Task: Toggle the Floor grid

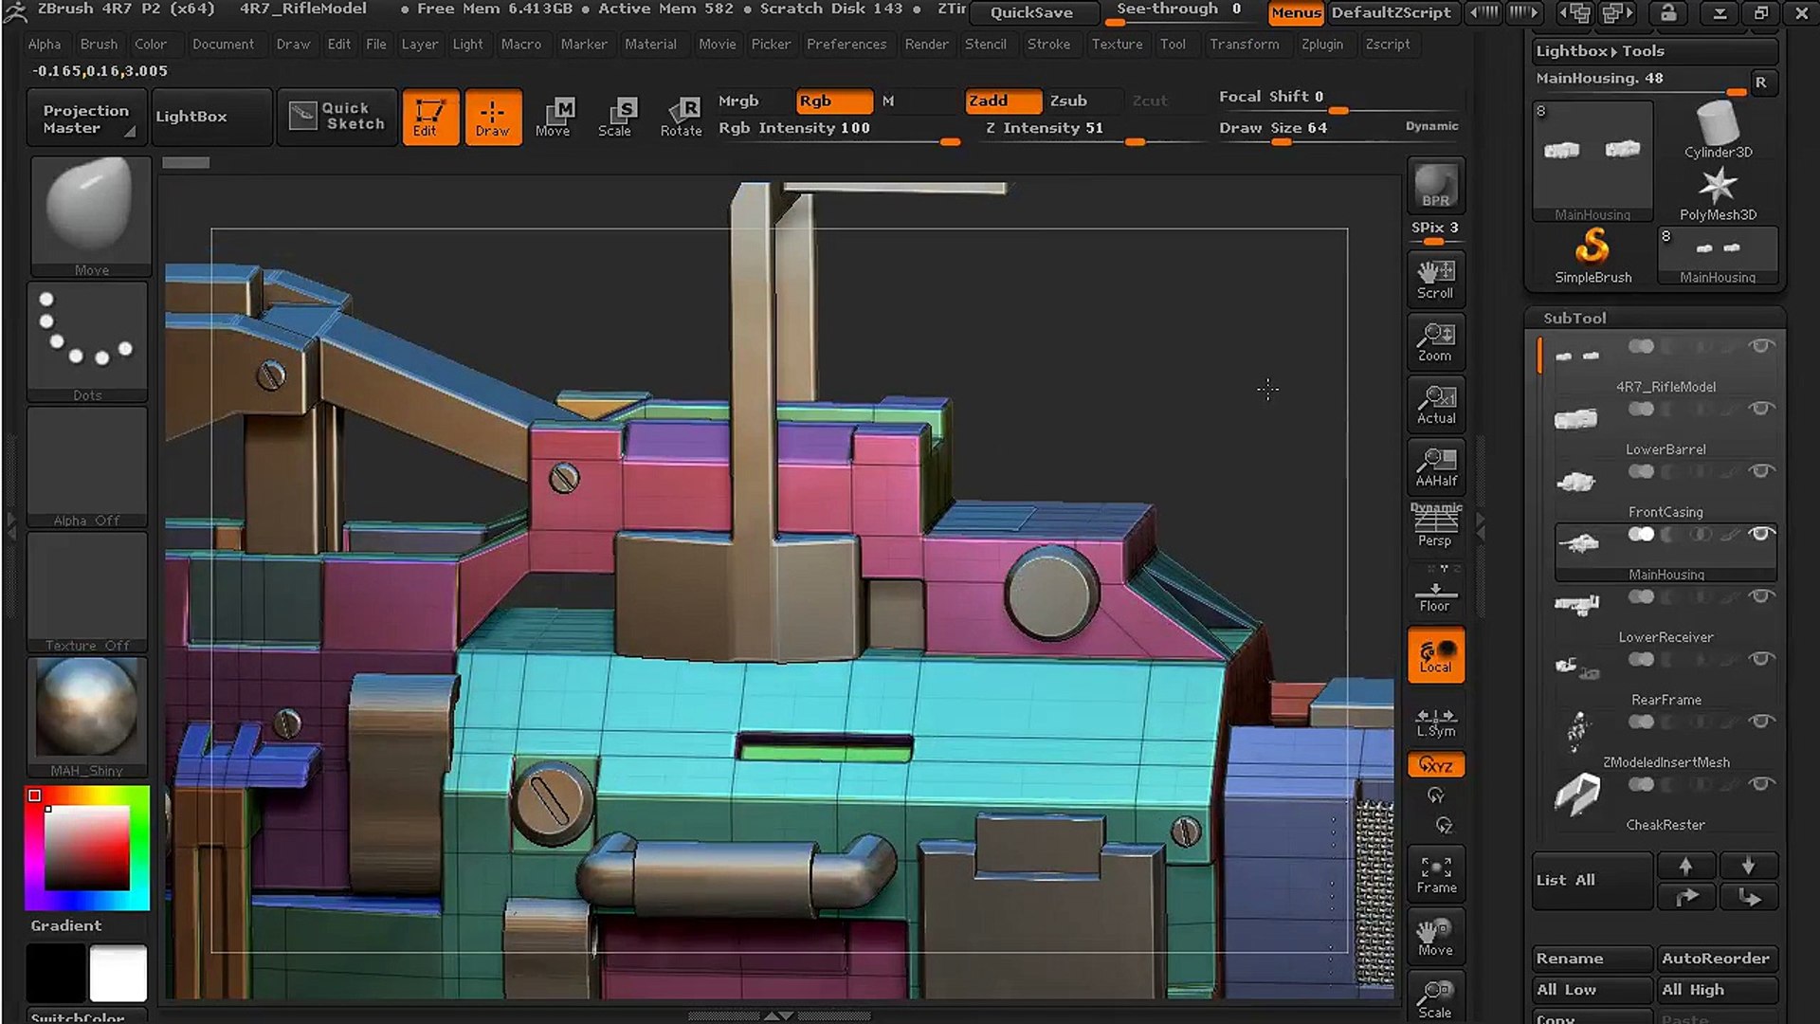Action: [x=1436, y=593]
